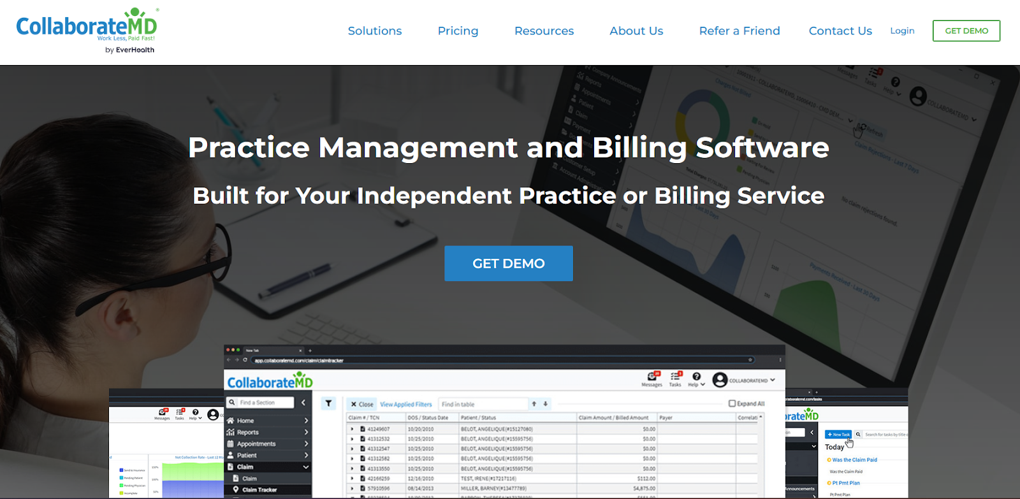Open the COLLABORATEMD account dropdown in Claim Tracker window
Viewport: 1020px width, 499px height.
point(752,380)
